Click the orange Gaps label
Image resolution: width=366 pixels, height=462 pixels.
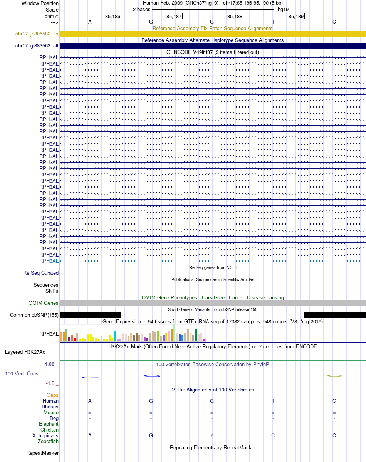(x=52, y=395)
